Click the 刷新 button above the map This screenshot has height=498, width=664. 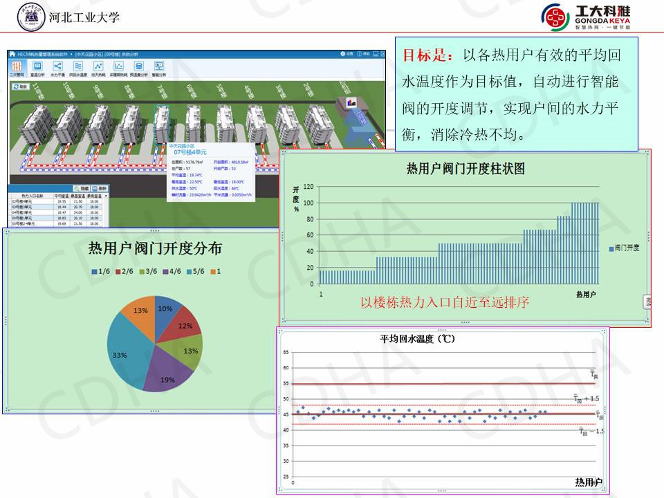[20, 86]
